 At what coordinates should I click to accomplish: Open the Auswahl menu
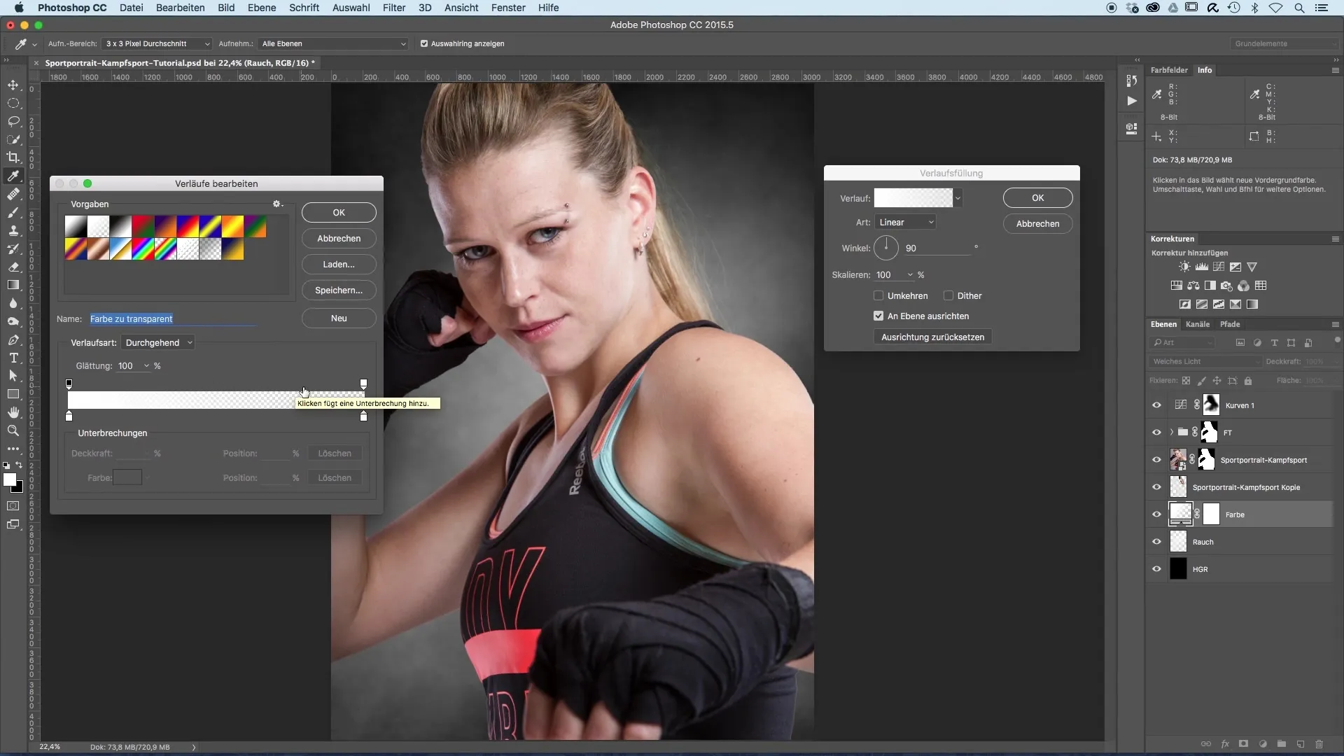pos(351,8)
